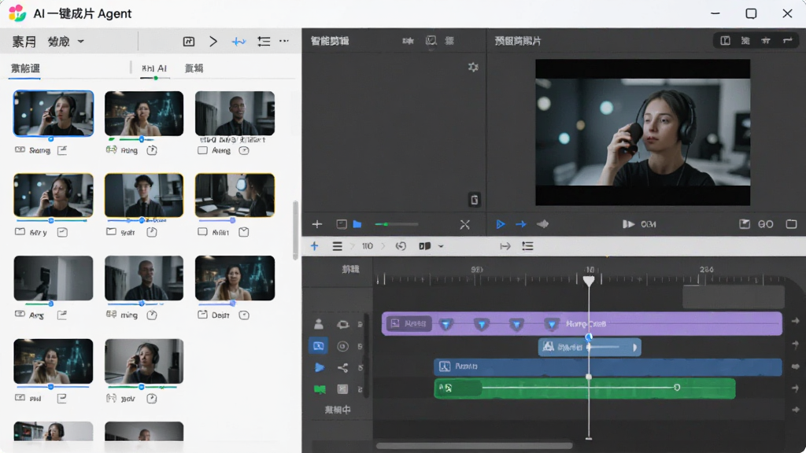Screen dimensions: 806x453
Task: Click the blue arrow next to the play button
Action: (521, 224)
